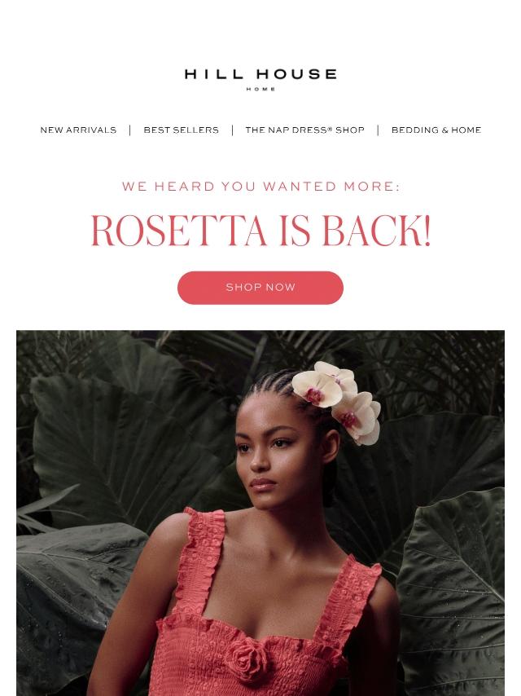
Task: Go to Best Sellers
Action: click(x=181, y=130)
